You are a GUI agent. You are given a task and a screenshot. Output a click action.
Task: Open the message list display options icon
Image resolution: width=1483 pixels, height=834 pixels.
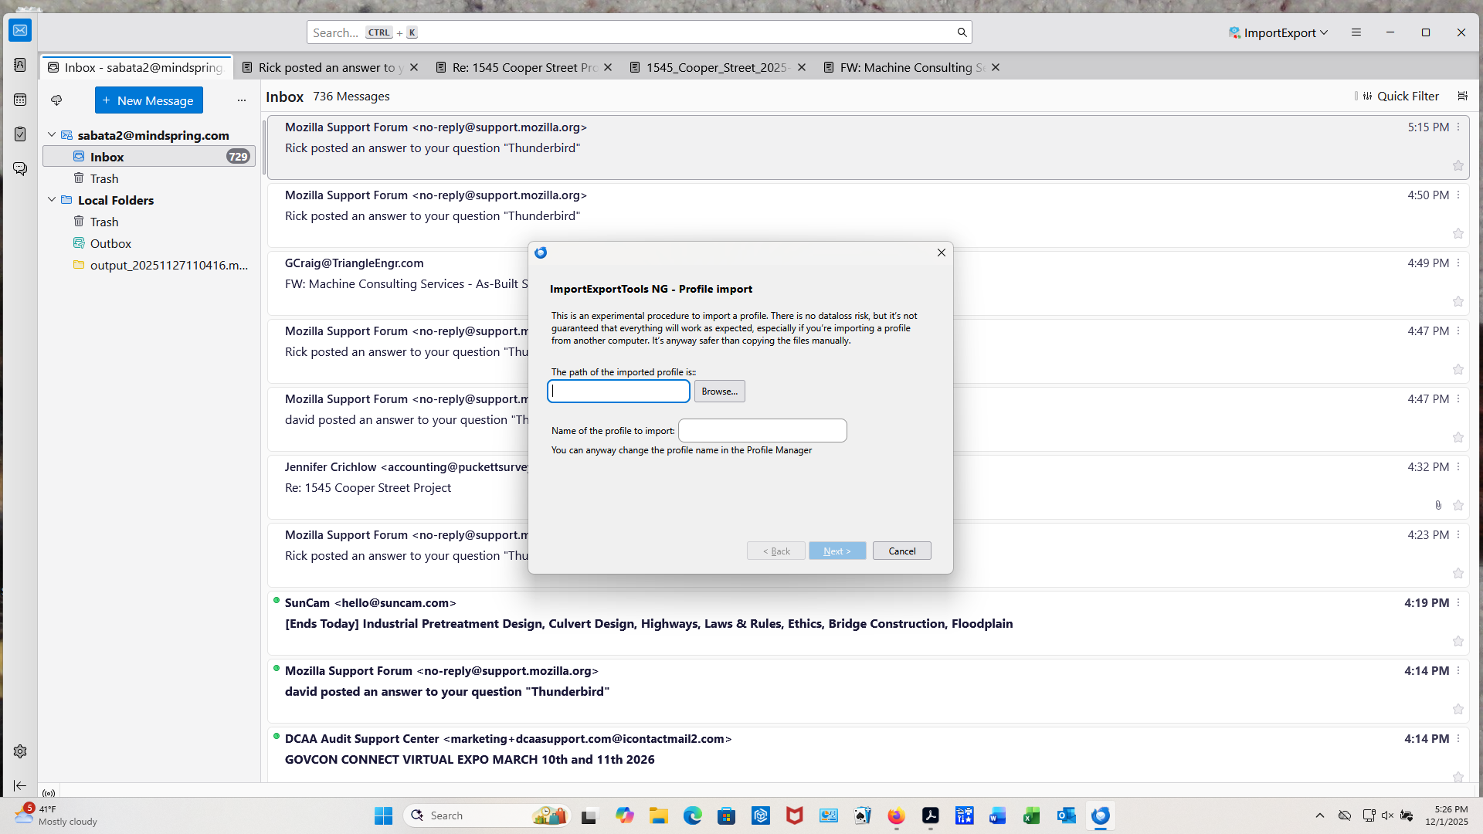[x=1462, y=96]
